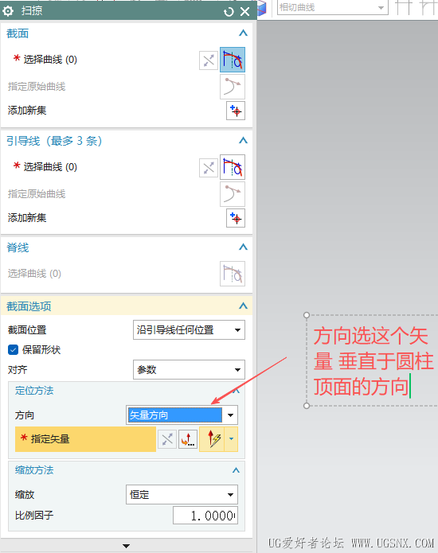Toggle 保留形状 checkbox

pyautogui.click(x=13, y=350)
